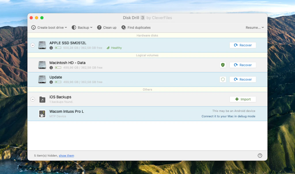Click the Healthy status leaf icon
Image resolution: width=295 pixels, height=174 pixels.
108,48
